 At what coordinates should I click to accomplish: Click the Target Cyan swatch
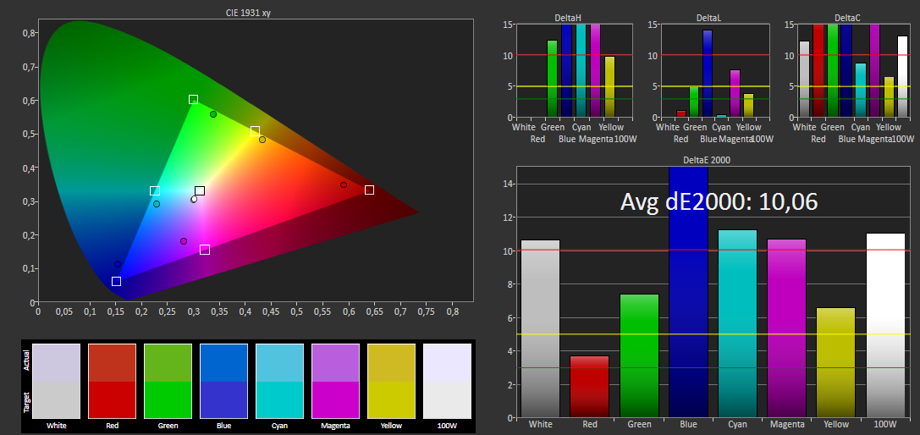coord(279,400)
